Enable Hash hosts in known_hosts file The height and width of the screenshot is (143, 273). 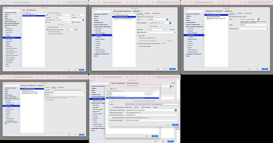[47, 34]
